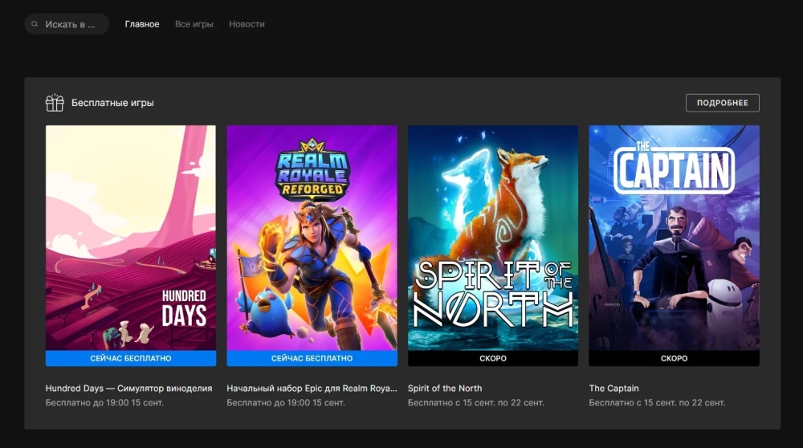Click the Бесплатные игры section heading

coord(112,103)
